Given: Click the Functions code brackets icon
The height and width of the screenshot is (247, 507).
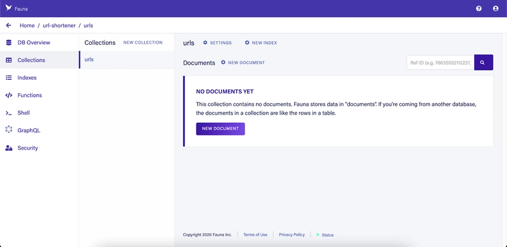Looking at the screenshot, I should click(9, 95).
